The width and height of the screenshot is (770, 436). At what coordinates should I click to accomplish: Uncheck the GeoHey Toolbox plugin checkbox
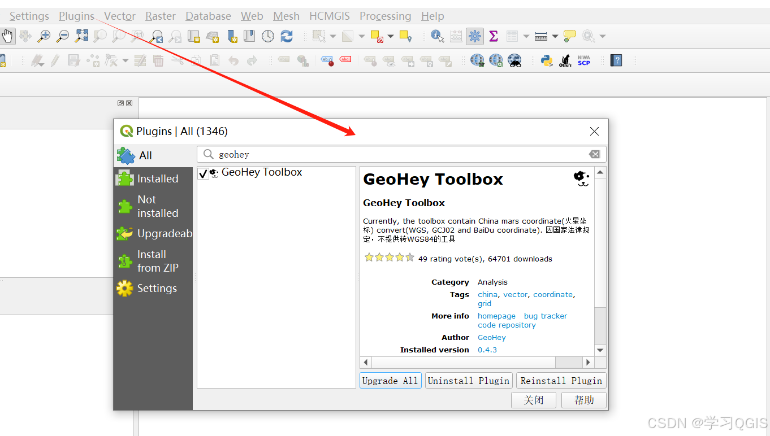(x=203, y=174)
